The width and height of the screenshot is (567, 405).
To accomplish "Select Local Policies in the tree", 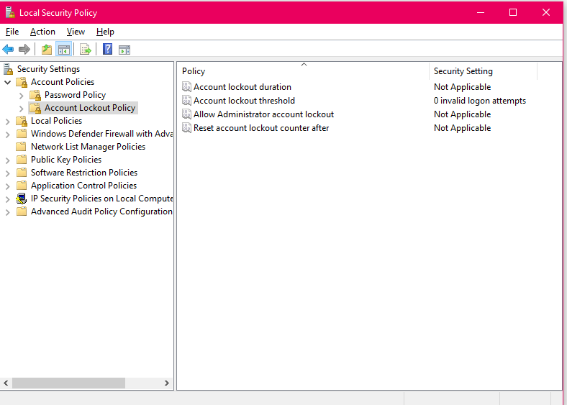I will click(56, 121).
